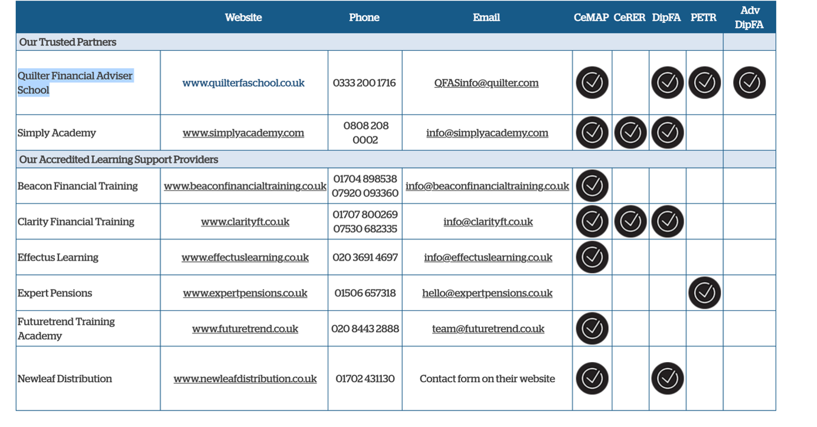
Task: Click the highlighted Quilter Financial Adviser School text
Action: 75,83
